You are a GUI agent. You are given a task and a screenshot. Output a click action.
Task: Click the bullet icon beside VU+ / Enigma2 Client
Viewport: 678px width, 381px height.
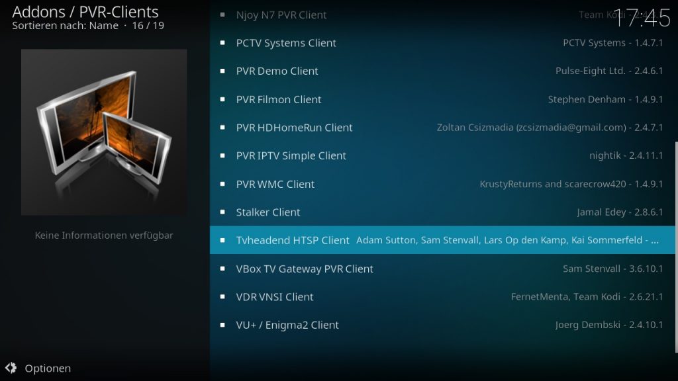point(222,325)
